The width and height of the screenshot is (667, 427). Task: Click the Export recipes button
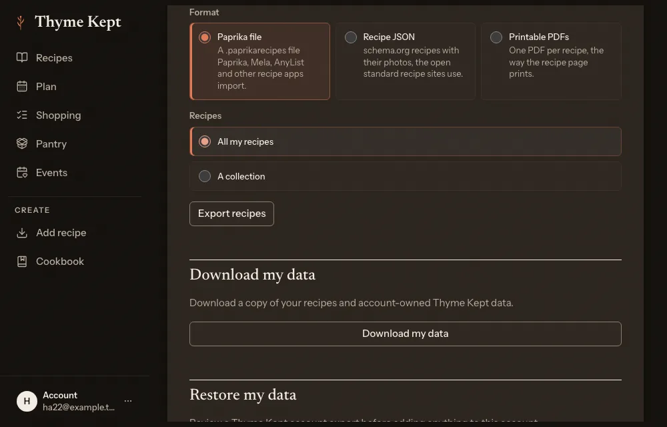pos(231,213)
